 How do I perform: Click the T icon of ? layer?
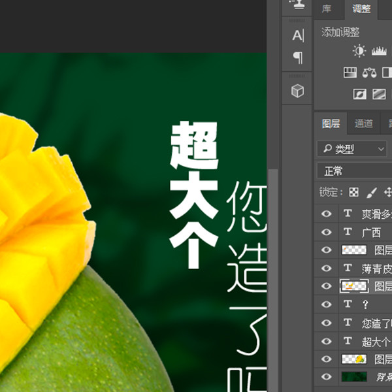(348, 304)
